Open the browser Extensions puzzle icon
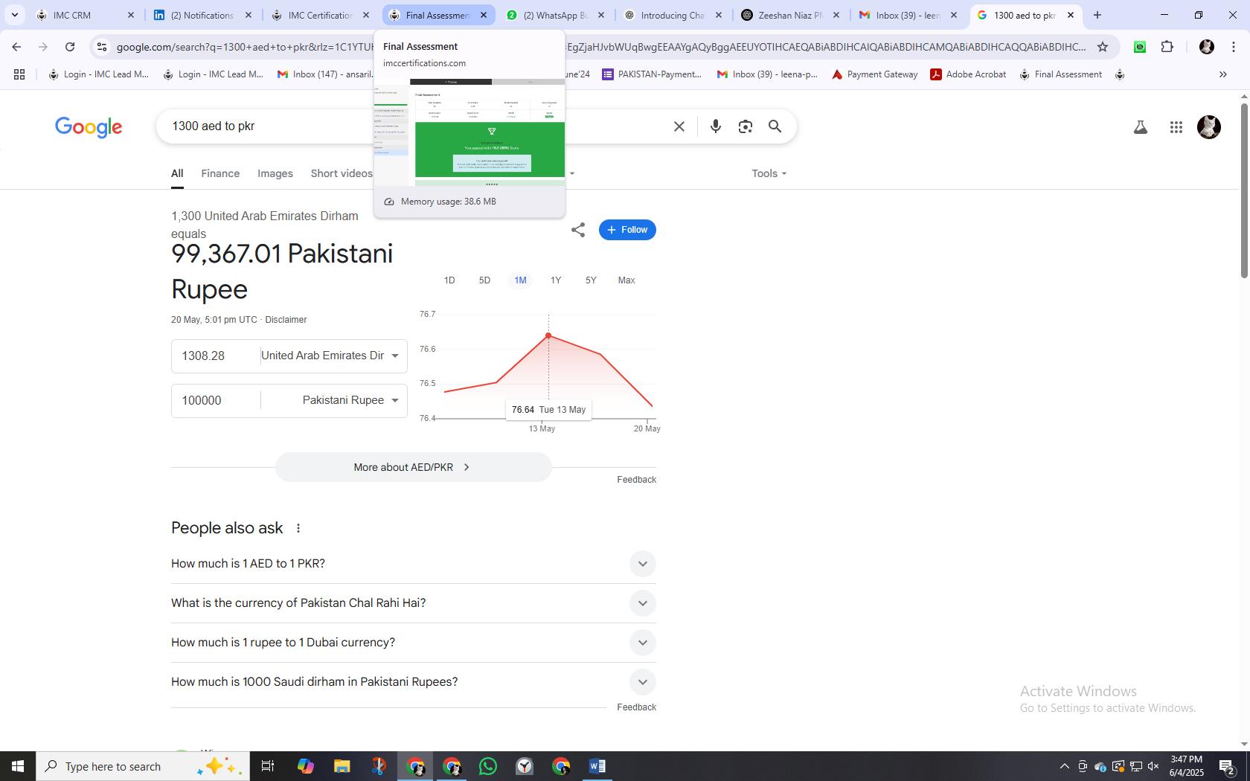Image resolution: width=1250 pixels, height=781 pixels. click(x=1167, y=47)
